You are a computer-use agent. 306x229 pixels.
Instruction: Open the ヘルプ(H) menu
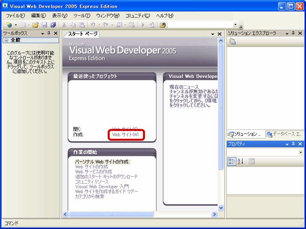165,16
